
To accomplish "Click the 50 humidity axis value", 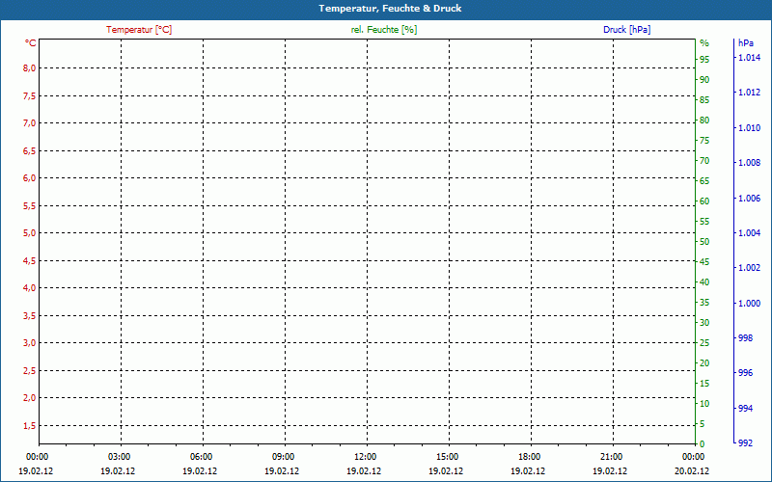I will (704, 242).
